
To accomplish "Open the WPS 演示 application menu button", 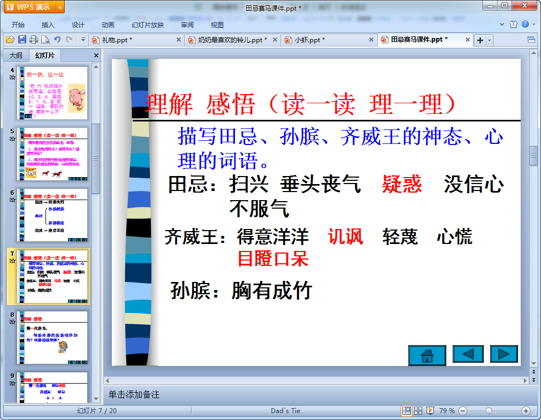I will 29,7.
